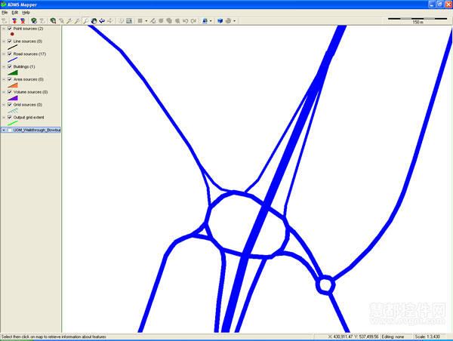Collapse the Area sources legend

click(x=4, y=79)
